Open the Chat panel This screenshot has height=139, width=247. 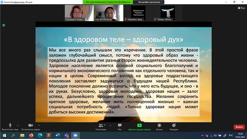(120, 126)
